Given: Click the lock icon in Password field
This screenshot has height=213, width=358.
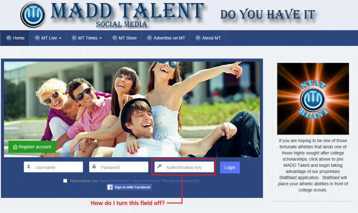Looking at the screenshot, I should [x=94, y=167].
